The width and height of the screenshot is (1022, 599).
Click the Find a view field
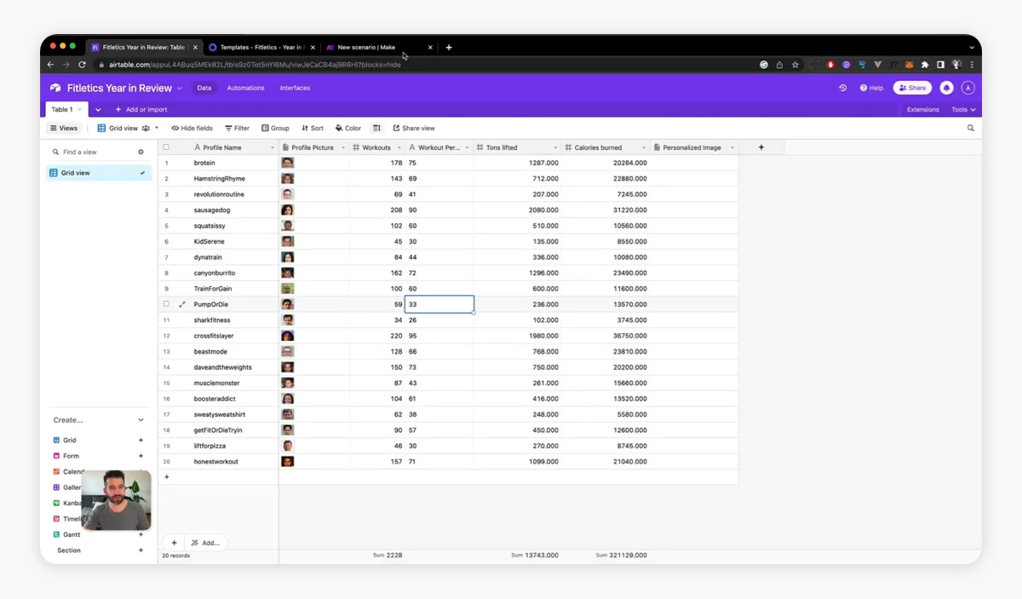[x=91, y=152]
